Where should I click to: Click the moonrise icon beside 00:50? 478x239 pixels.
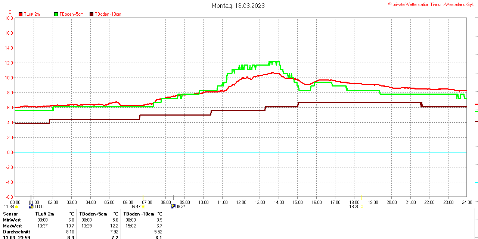pos(31,207)
